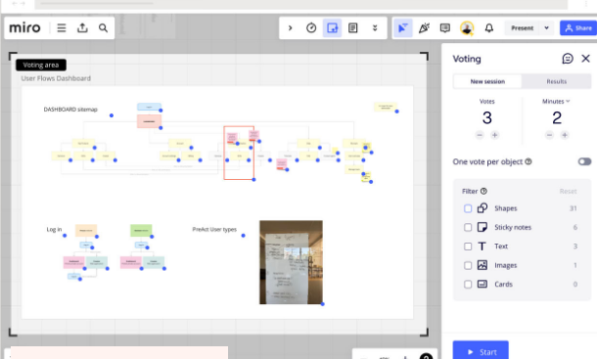Open the Present options dropdown arrow
Screen dimensions: 597x359
(x=546, y=27)
